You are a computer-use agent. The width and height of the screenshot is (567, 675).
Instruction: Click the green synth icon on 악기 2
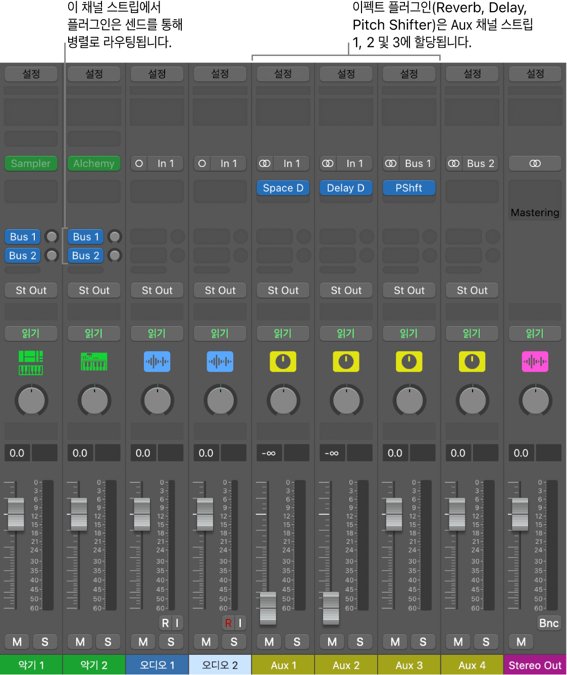tap(94, 362)
